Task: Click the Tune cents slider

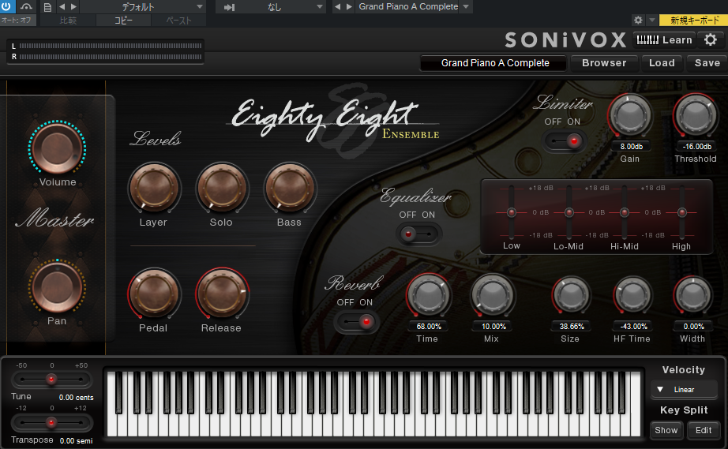Action: [x=51, y=380]
